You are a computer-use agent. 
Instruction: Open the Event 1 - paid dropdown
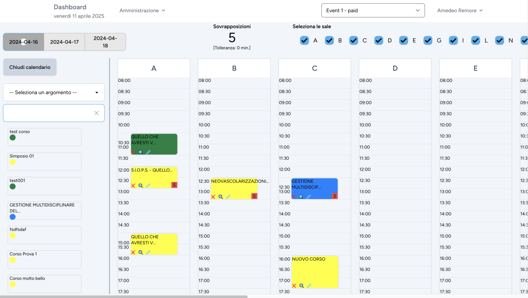[373, 11]
